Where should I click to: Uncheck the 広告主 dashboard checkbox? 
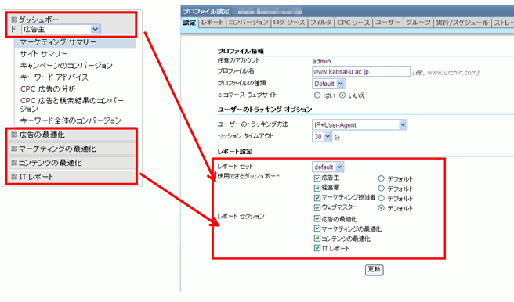point(317,178)
